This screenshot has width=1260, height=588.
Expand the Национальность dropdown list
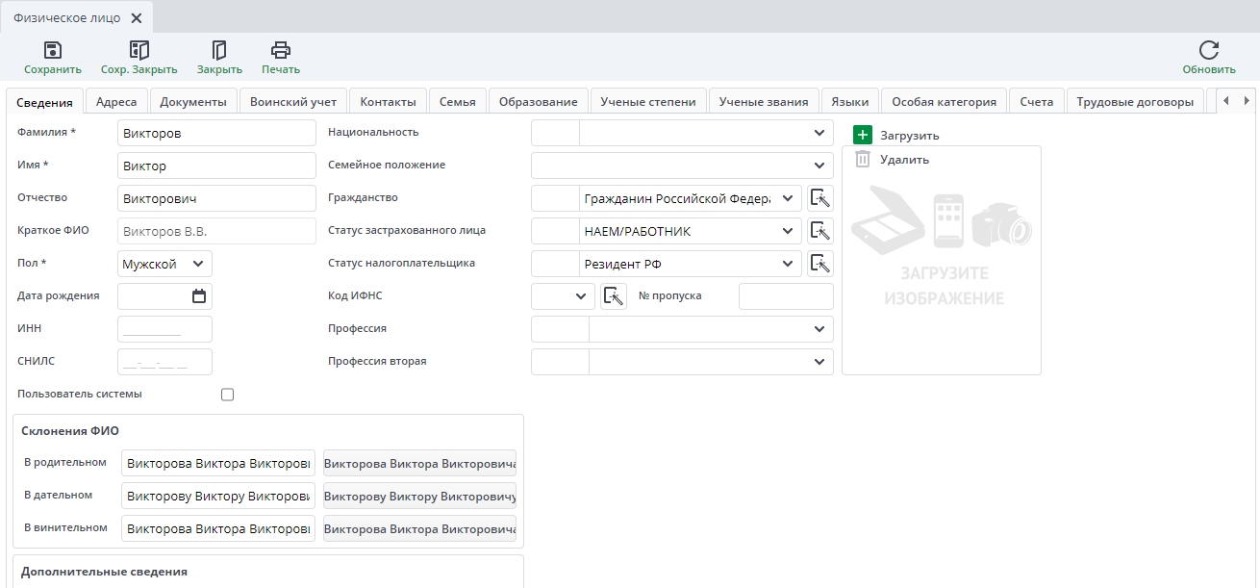(x=819, y=133)
